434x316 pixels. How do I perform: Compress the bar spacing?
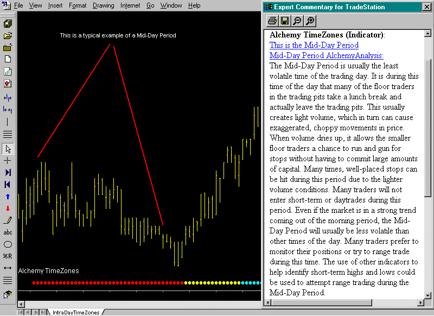point(8,98)
